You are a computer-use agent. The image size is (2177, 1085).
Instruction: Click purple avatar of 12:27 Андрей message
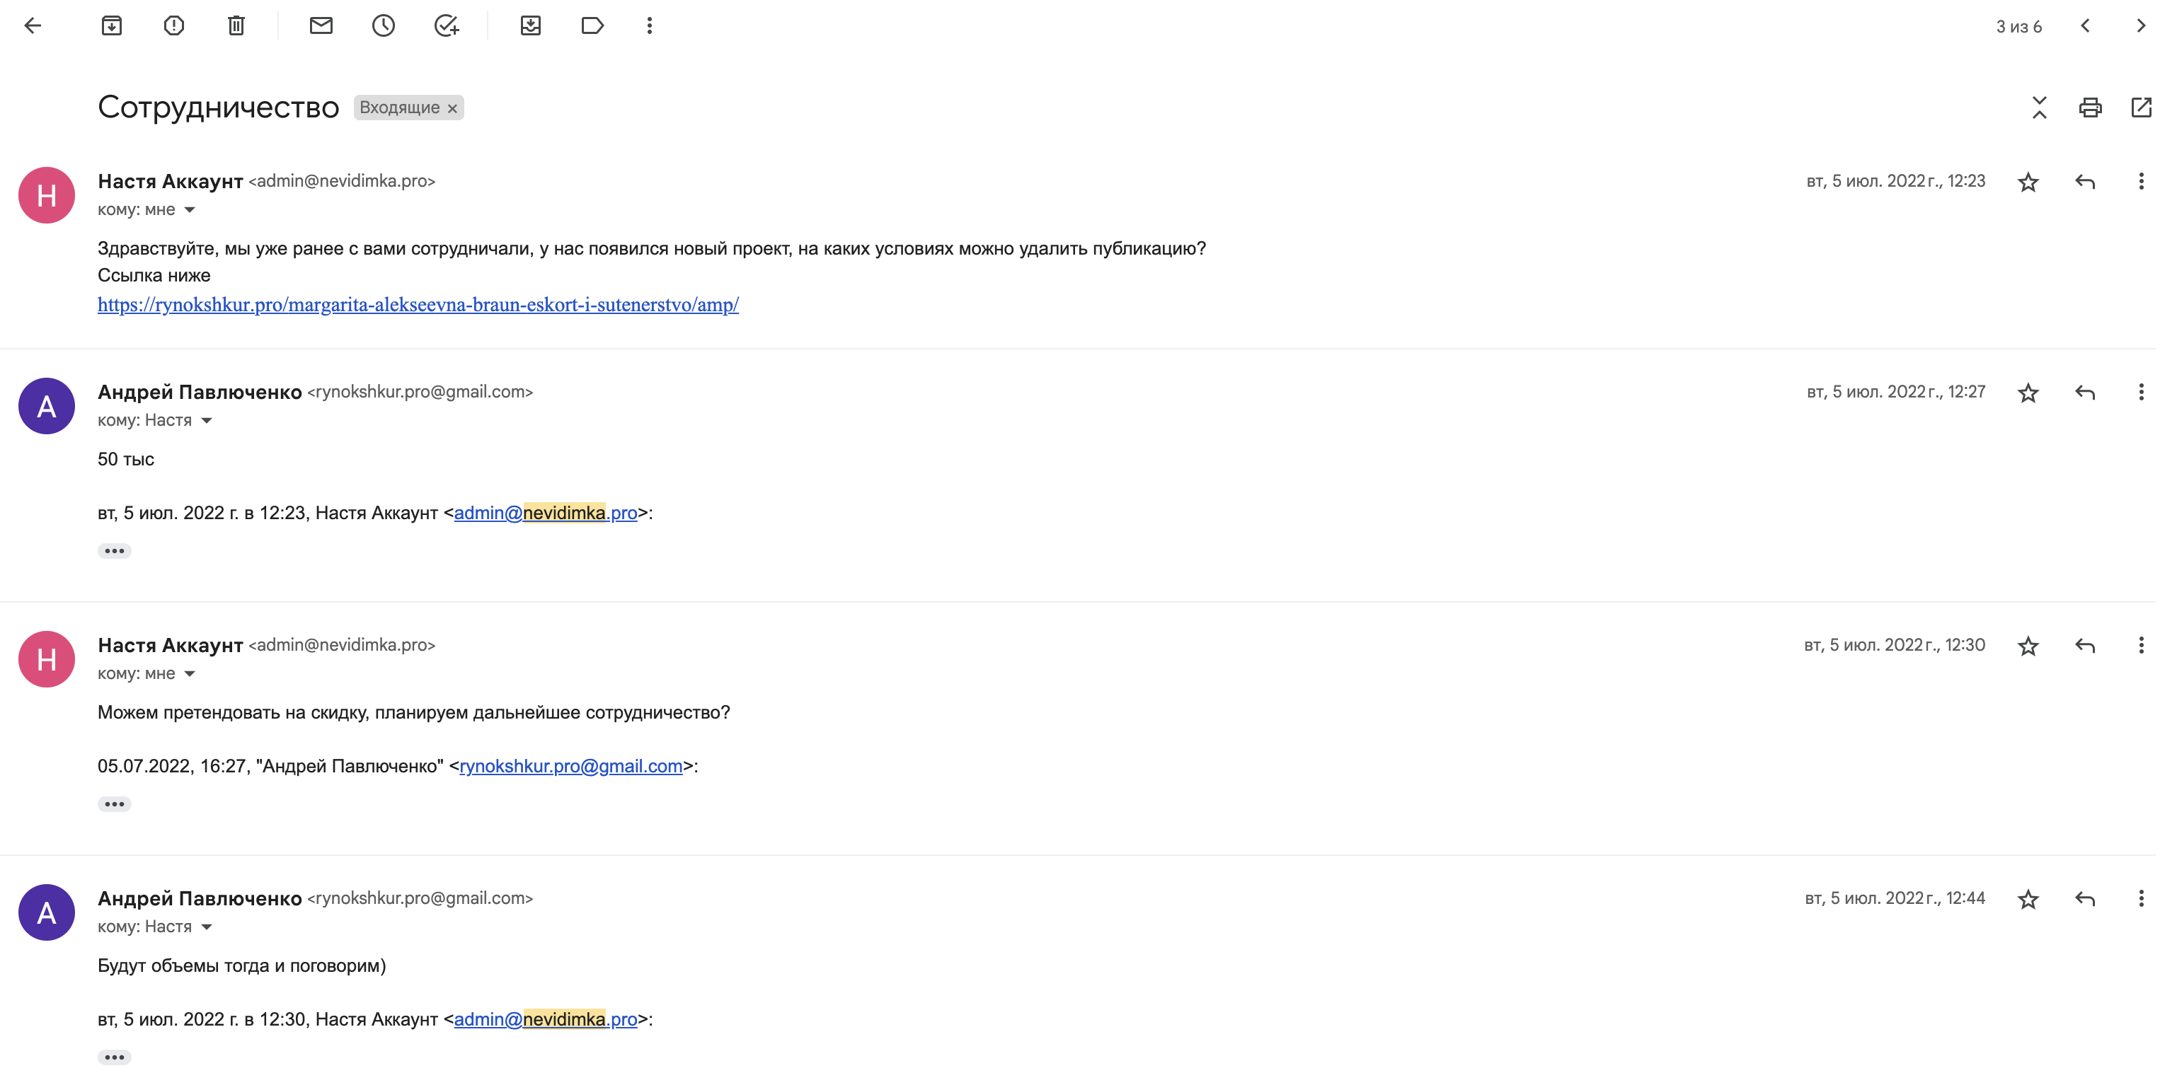47,407
